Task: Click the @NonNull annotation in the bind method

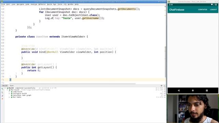Action: click(x=52, y=52)
